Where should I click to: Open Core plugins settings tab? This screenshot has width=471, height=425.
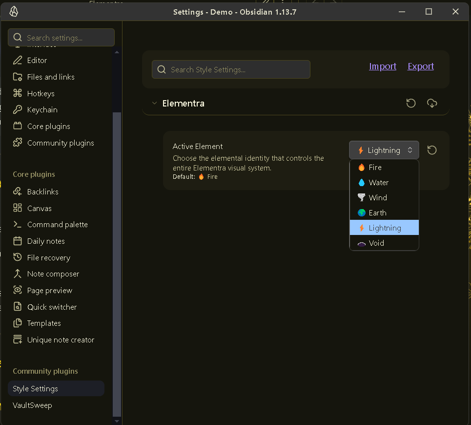tap(56, 126)
